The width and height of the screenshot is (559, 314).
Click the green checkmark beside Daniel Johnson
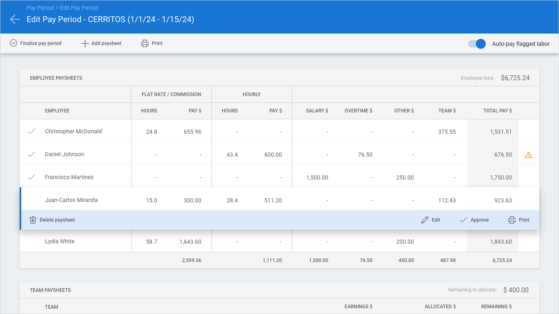tap(32, 155)
